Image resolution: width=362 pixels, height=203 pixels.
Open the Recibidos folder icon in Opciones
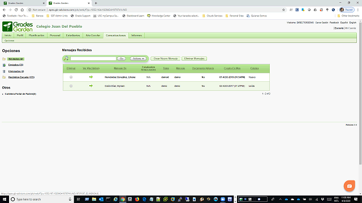click(4, 59)
